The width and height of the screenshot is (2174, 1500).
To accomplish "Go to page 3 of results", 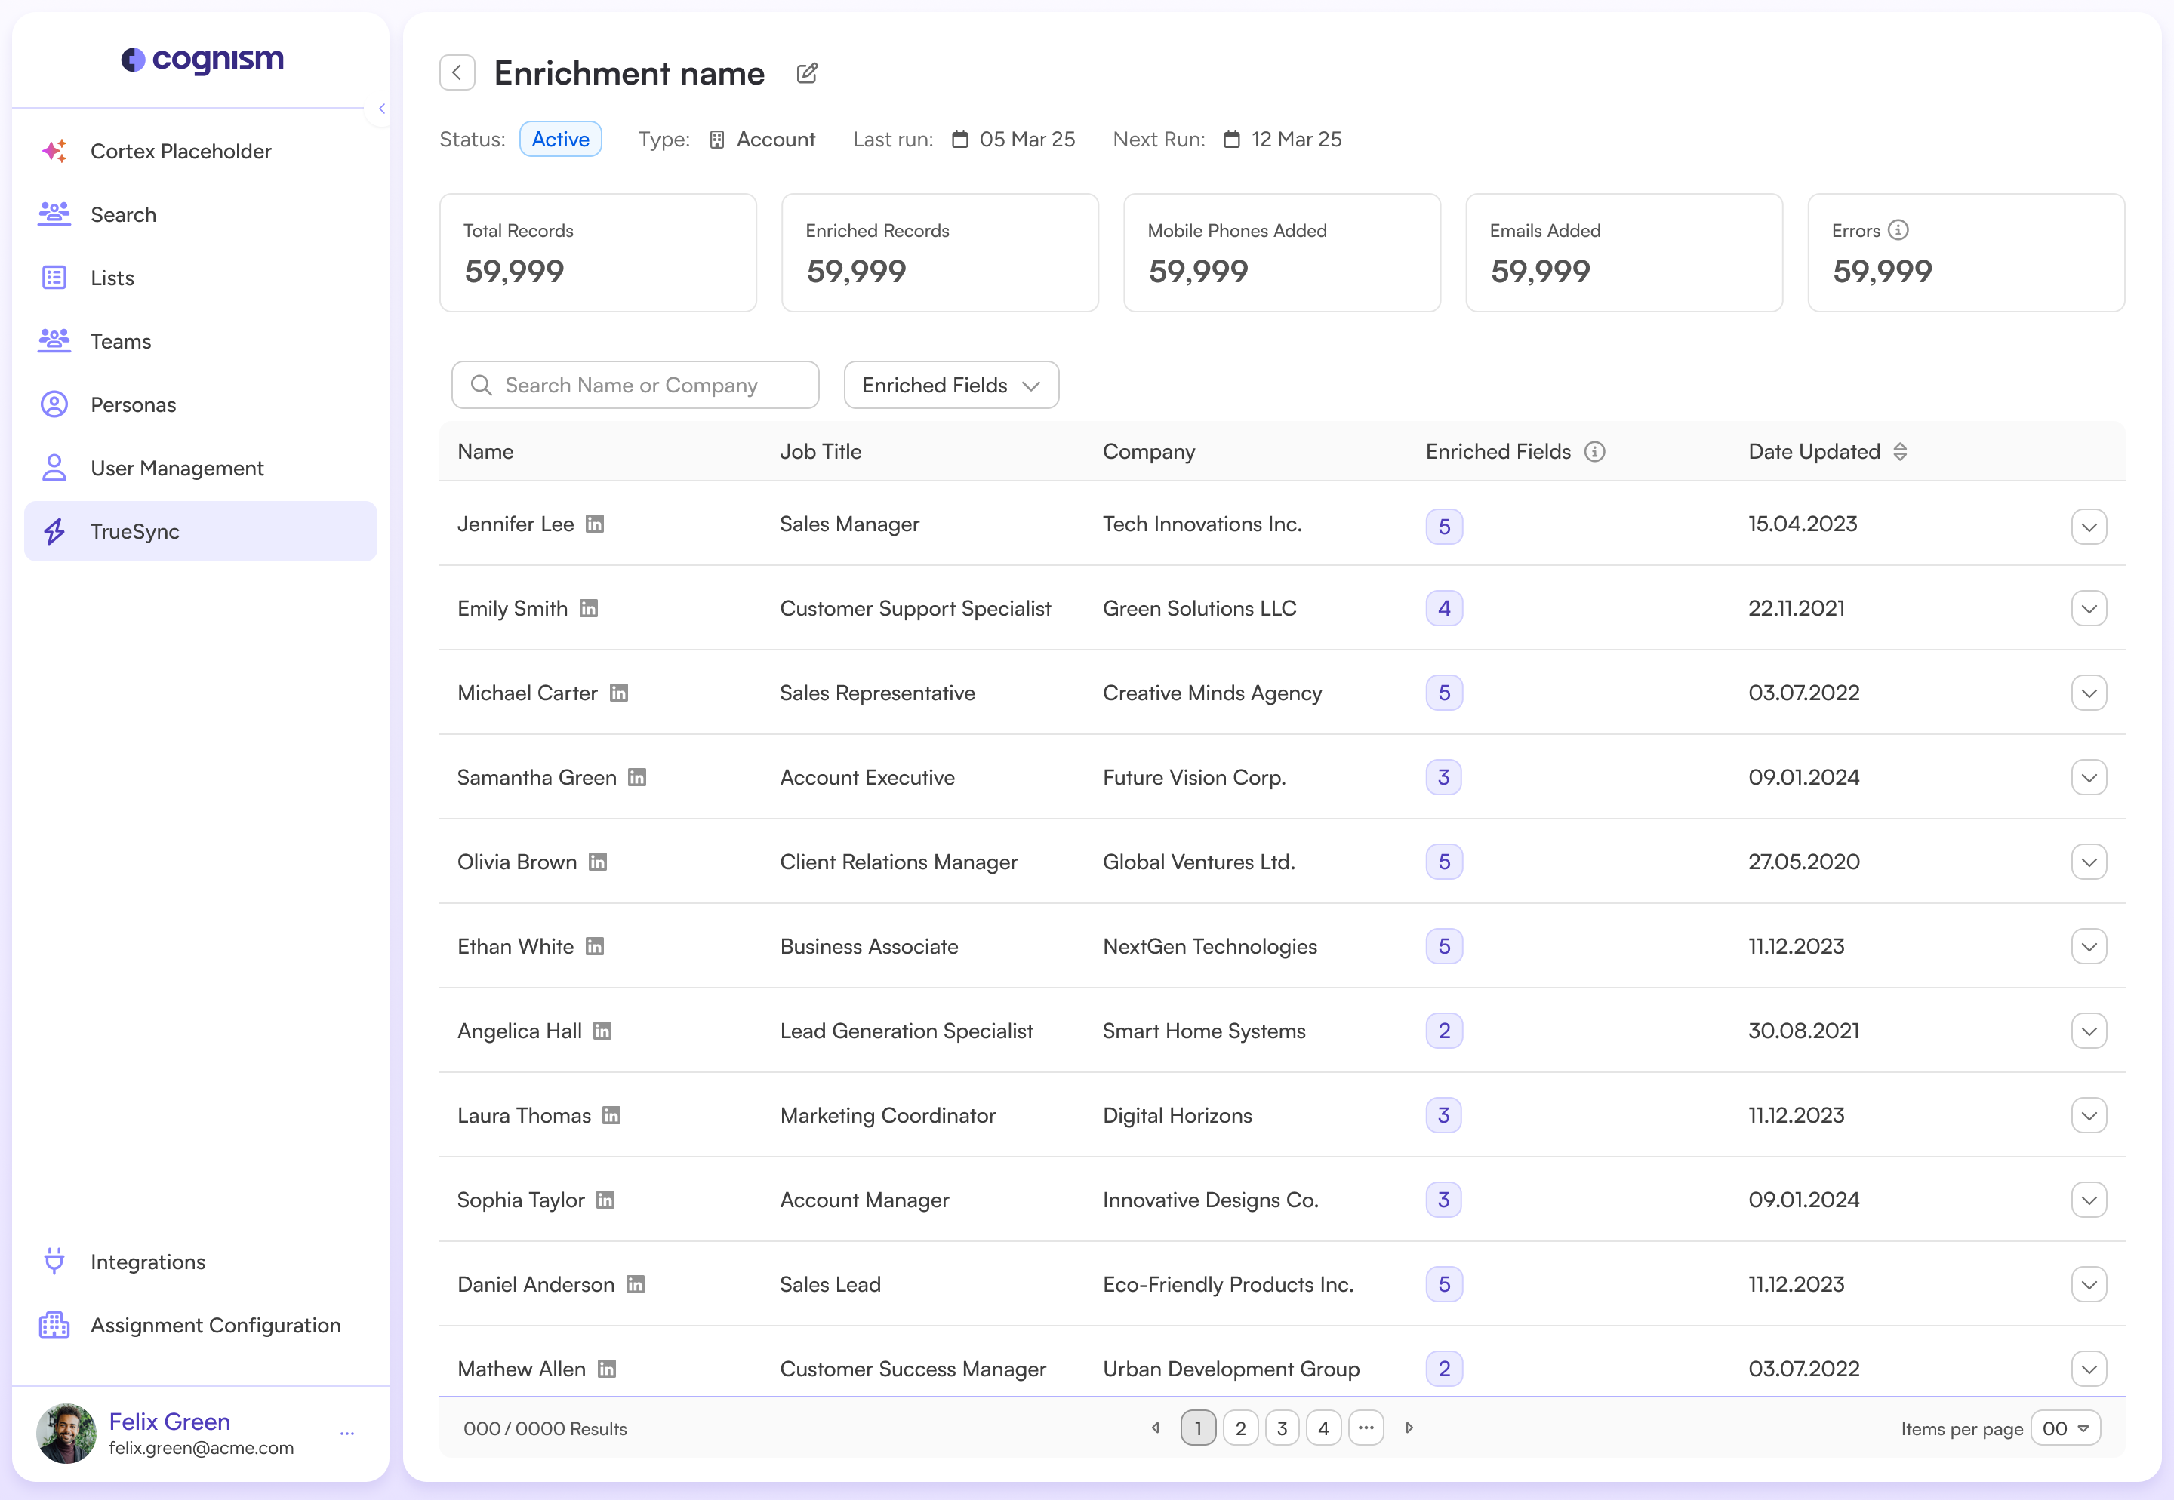I will (1282, 1428).
